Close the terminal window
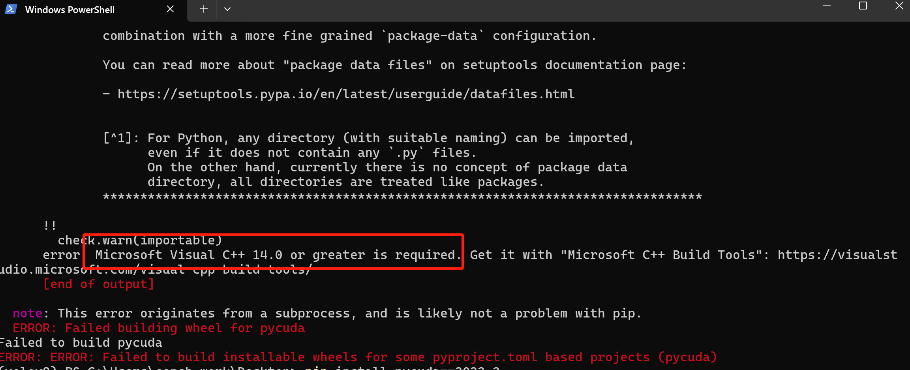 click(x=899, y=6)
